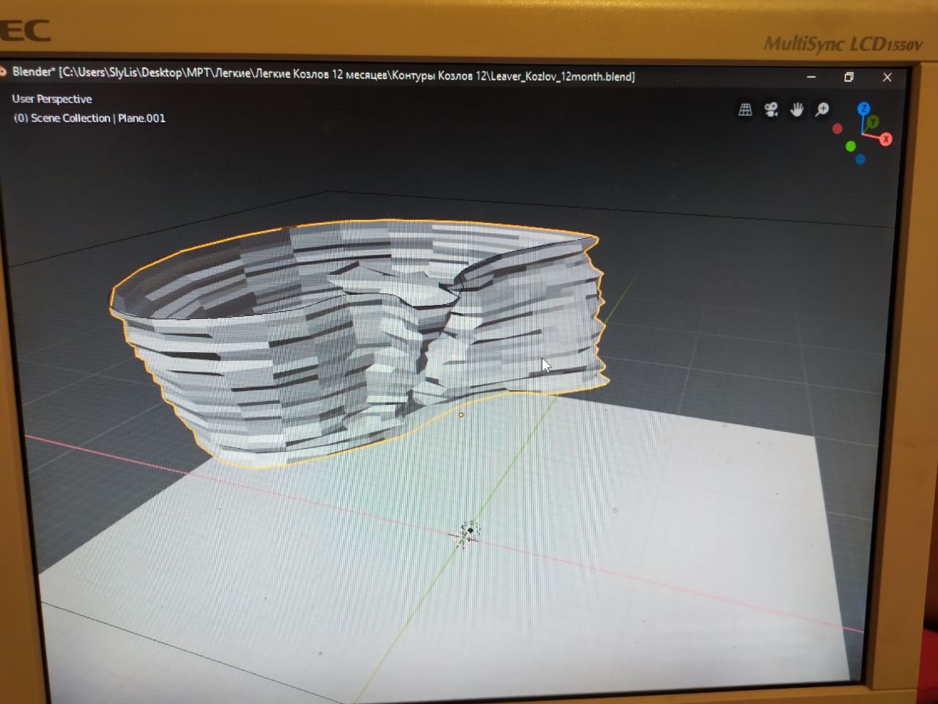The height and width of the screenshot is (704, 938).
Task: Close the Blender window
Action: tap(887, 77)
